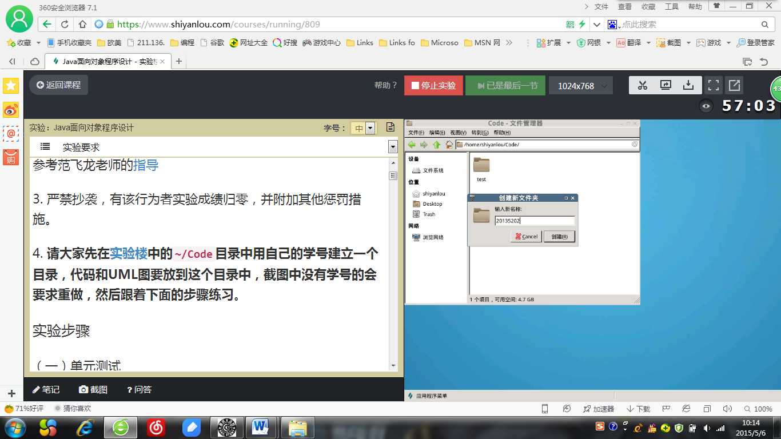781x439 pixels.
Task: Open Word from the taskbar
Action: (x=261, y=427)
